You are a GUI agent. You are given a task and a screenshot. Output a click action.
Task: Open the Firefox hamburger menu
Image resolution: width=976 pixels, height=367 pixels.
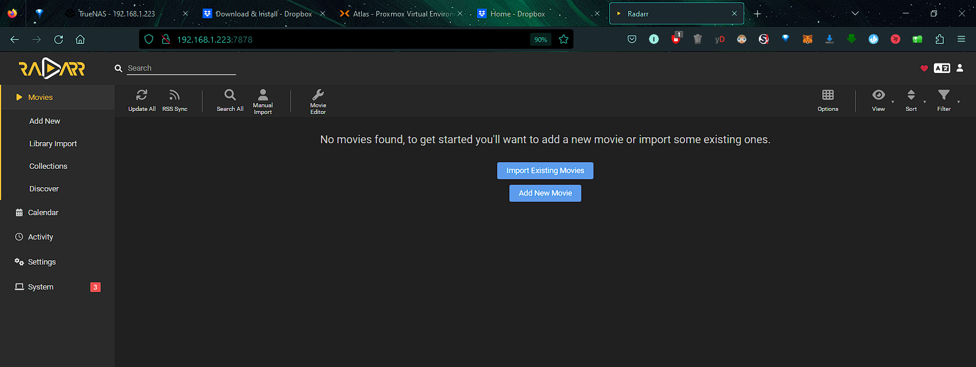(x=961, y=39)
